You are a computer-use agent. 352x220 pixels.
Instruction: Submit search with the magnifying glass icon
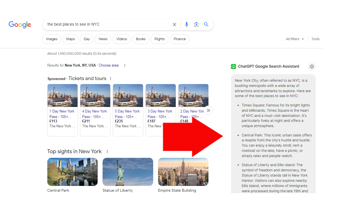(x=206, y=24)
